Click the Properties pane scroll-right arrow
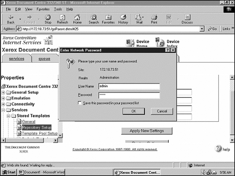The width and height of the screenshot is (235, 176). (55, 140)
